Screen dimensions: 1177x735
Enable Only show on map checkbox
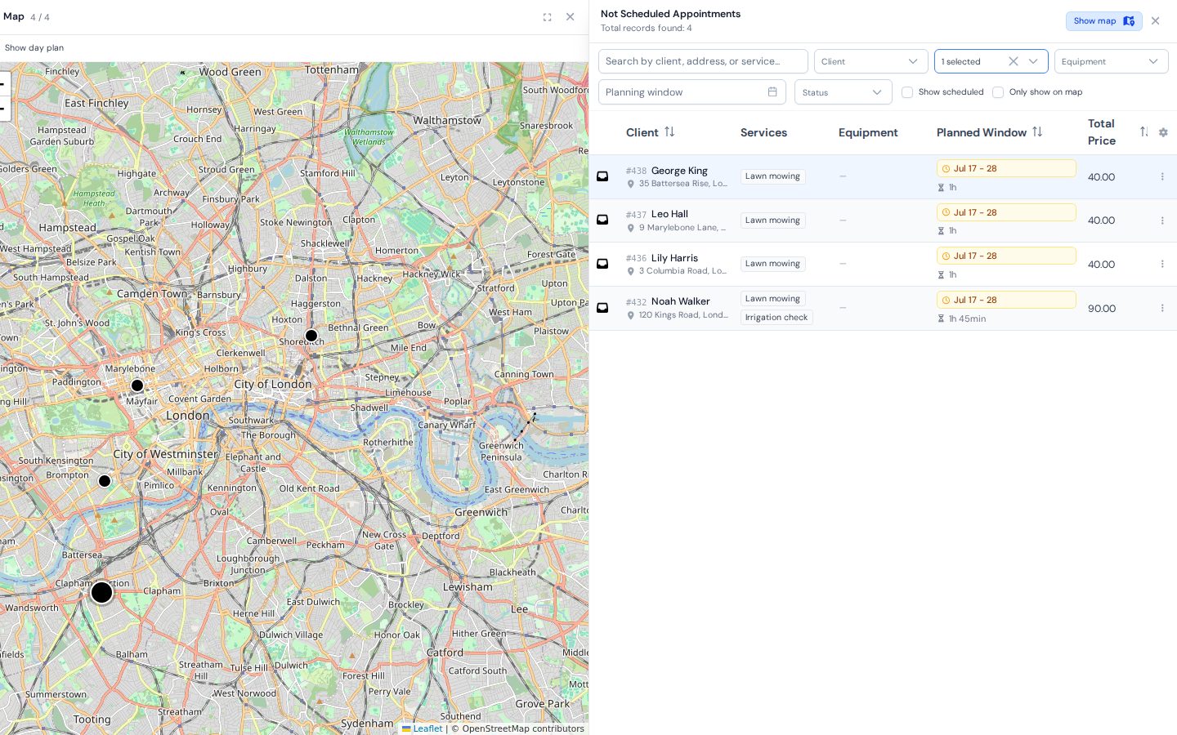(998, 92)
